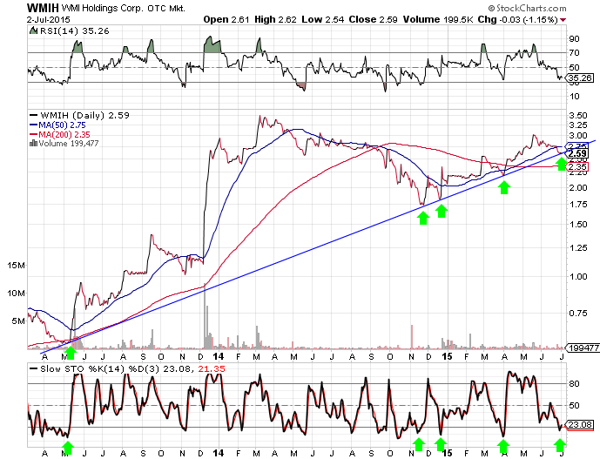This screenshot has width=600, height=459.
Task: Click the 23.08 stochastic value tag
Action: pyautogui.click(x=580, y=424)
